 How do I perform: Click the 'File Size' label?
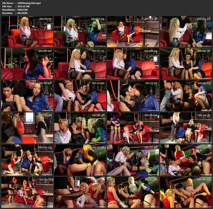(x=7, y=6)
